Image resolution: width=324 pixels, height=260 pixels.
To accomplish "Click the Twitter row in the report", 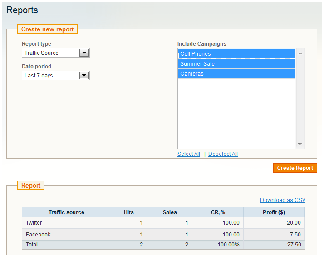I will click(x=163, y=223).
